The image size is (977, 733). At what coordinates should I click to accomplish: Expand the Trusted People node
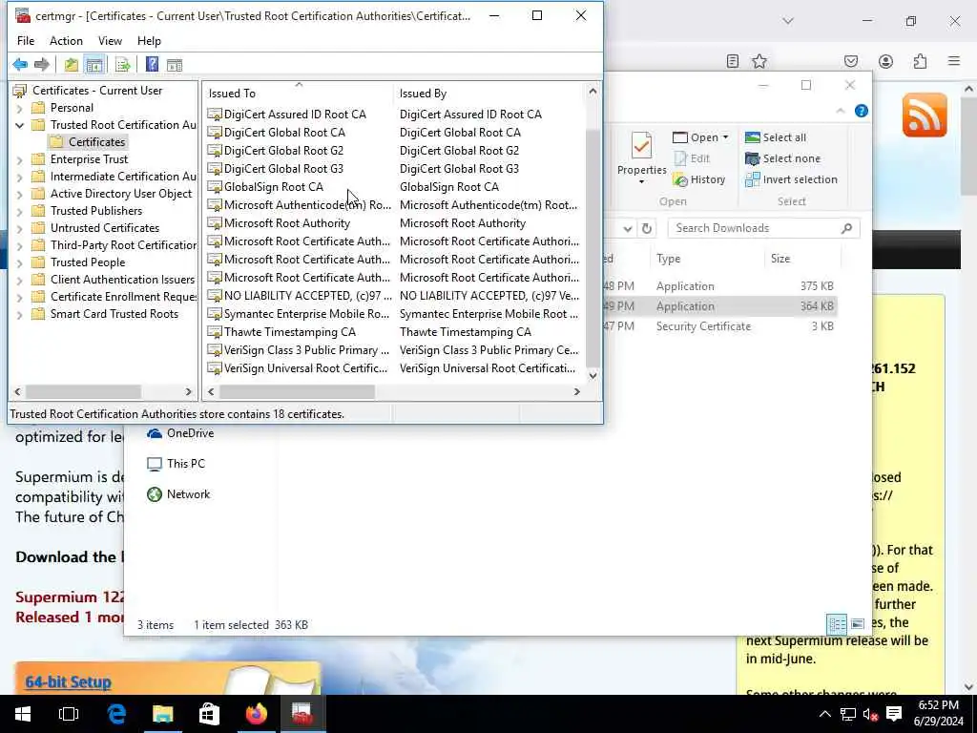19,262
